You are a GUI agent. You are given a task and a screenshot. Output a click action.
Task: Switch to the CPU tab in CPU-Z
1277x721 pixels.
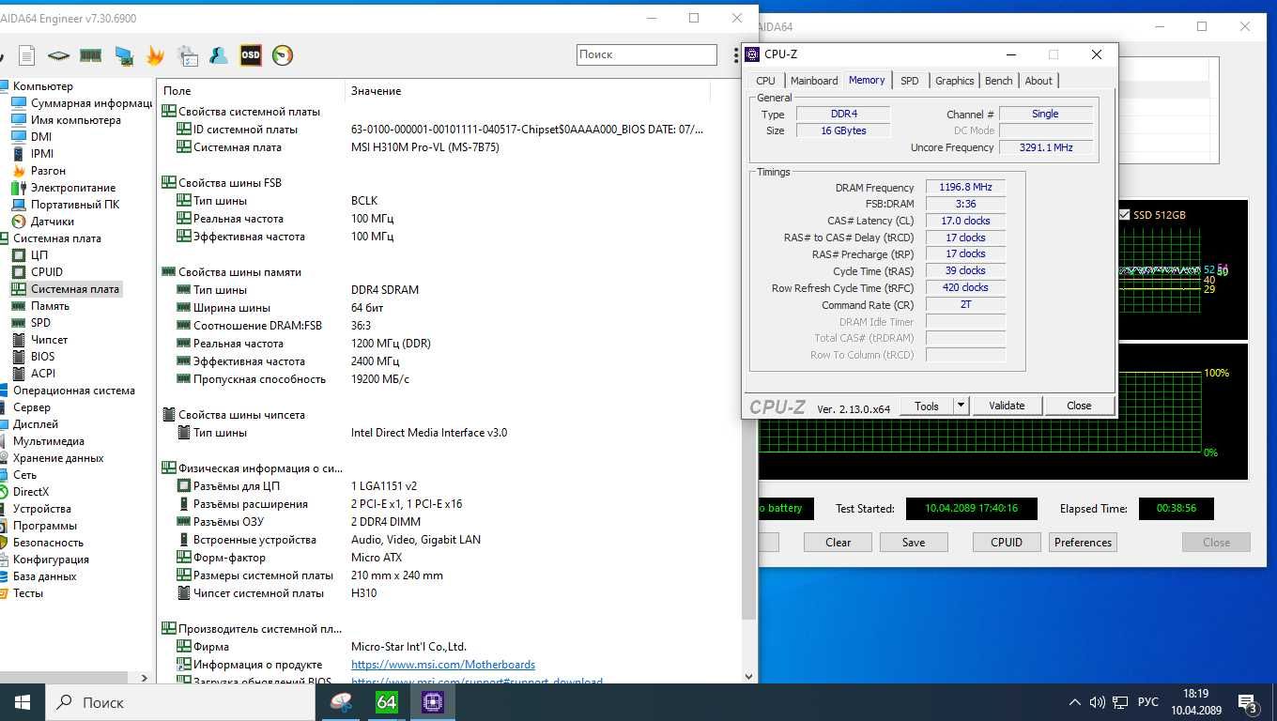pyautogui.click(x=766, y=81)
